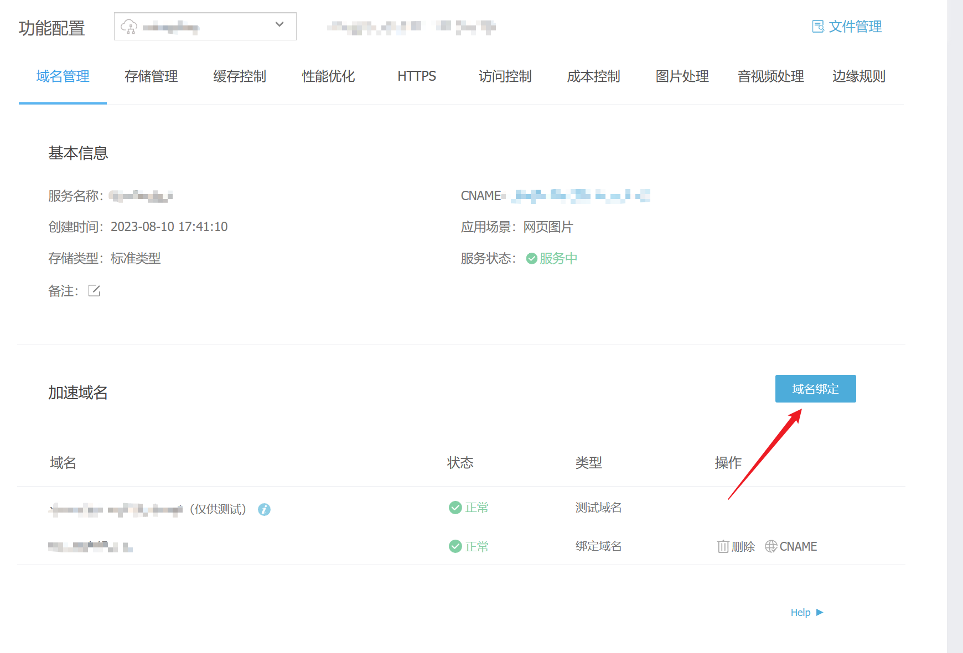Click the 域名绑定 button
The image size is (963, 653).
815,389
